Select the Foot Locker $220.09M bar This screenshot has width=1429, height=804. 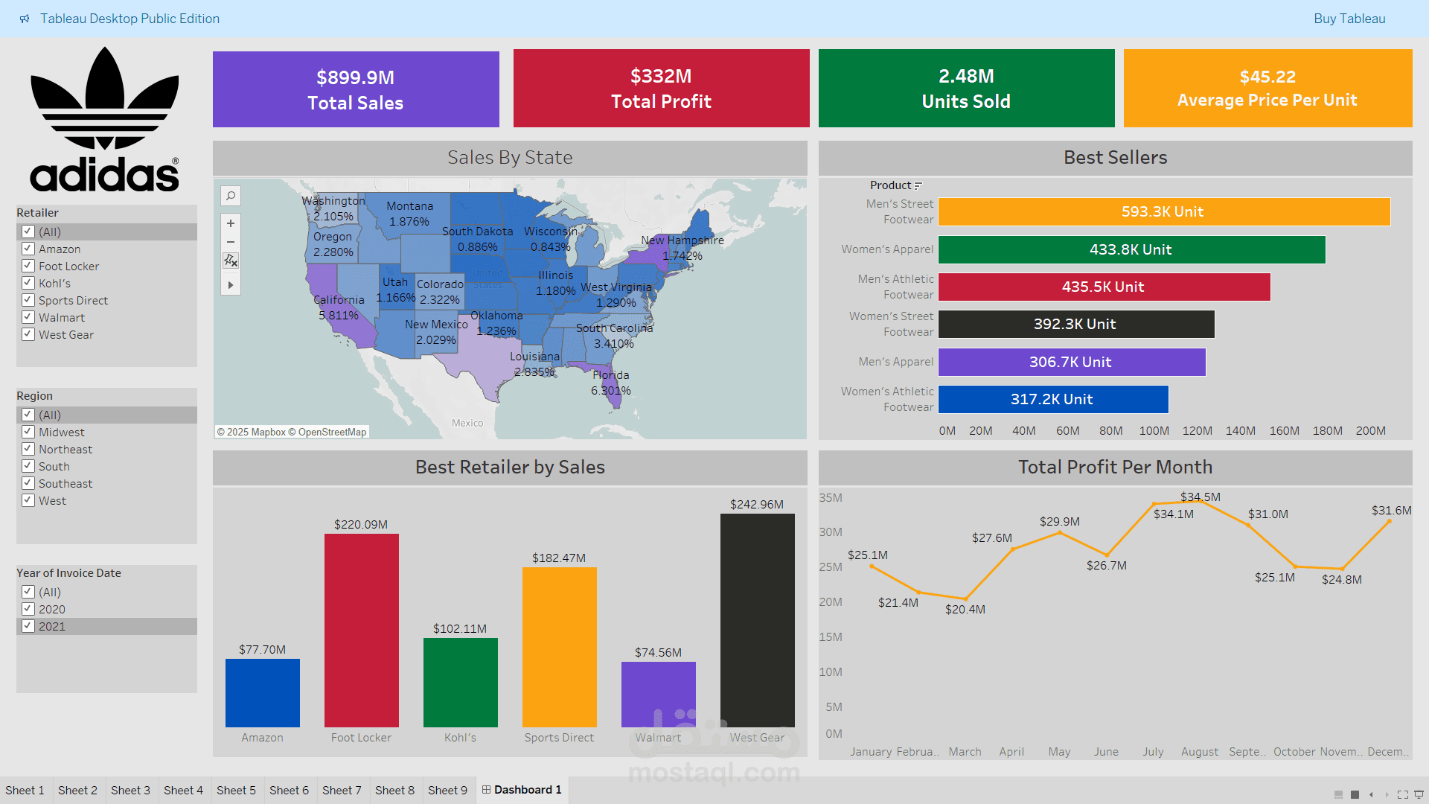[362, 631]
